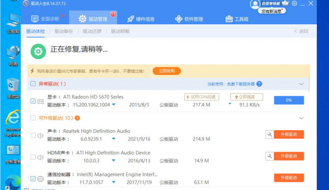Click the wrench icon for Realtek audio
The width and height of the screenshot is (329, 190).
(x=270, y=134)
